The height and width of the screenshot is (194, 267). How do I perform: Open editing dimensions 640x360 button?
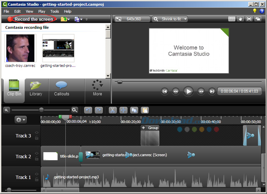click(x=133, y=19)
